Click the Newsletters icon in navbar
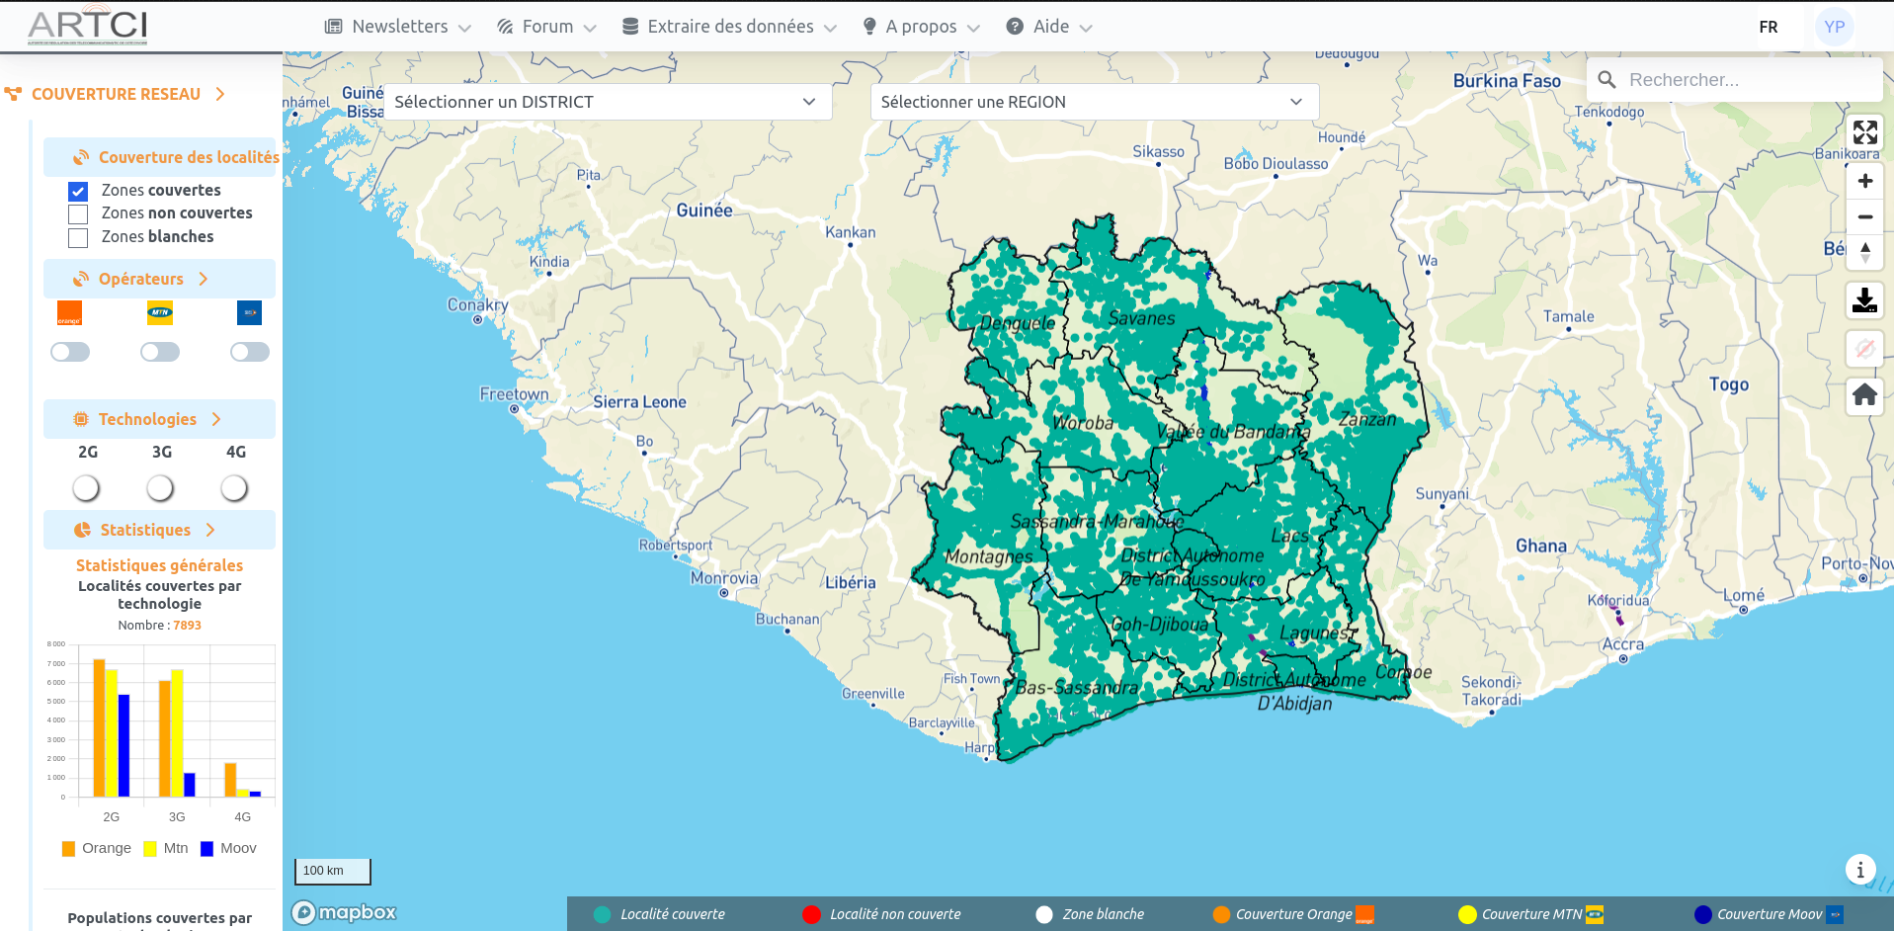1894x931 pixels. tap(334, 27)
